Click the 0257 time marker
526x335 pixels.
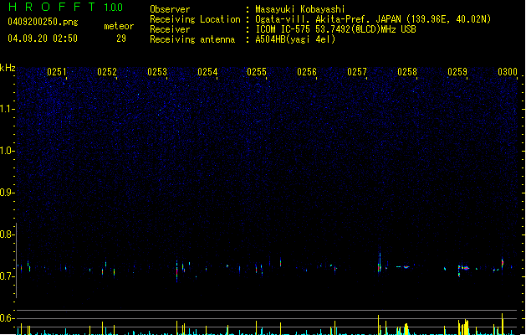tap(357, 72)
